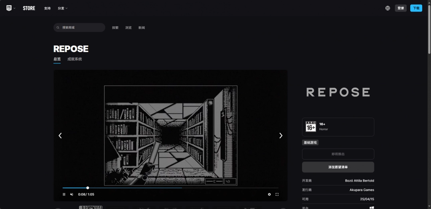Click the 登录 button
431x209 pixels.
pos(401,8)
